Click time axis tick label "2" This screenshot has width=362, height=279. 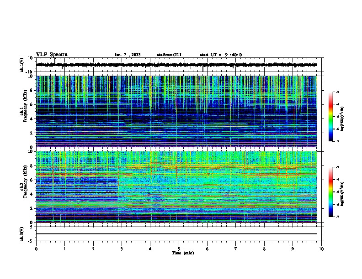pos(93,249)
